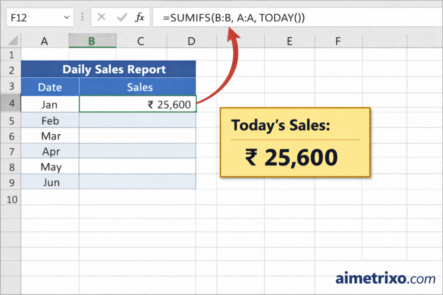Select the cell showing ₹ 25,600
The width and height of the screenshot is (443, 295).
coord(138,104)
